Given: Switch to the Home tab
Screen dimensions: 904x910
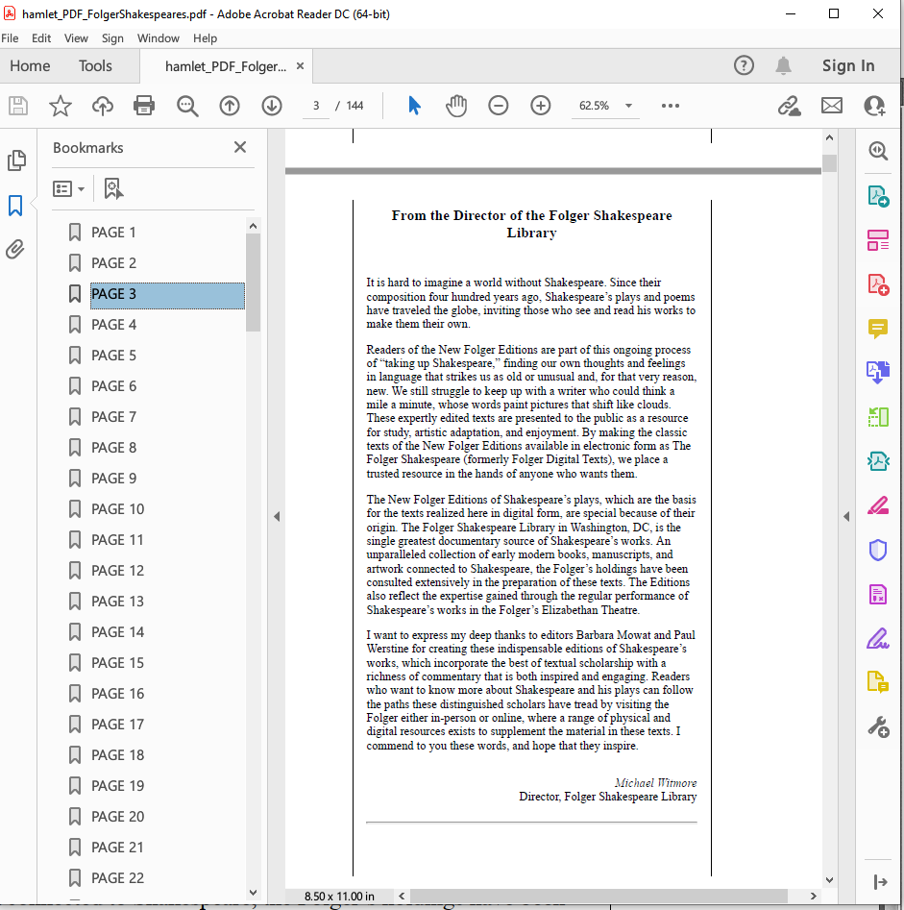Looking at the screenshot, I should [30, 66].
